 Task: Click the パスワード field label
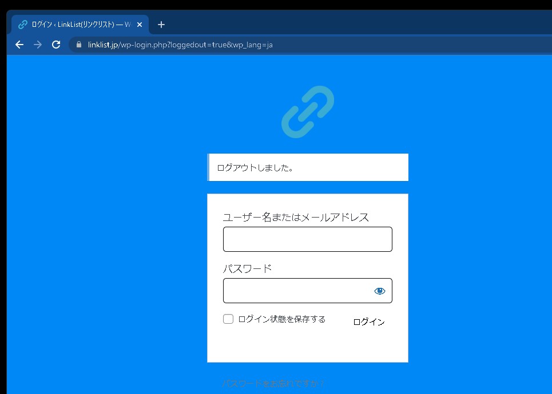247,269
